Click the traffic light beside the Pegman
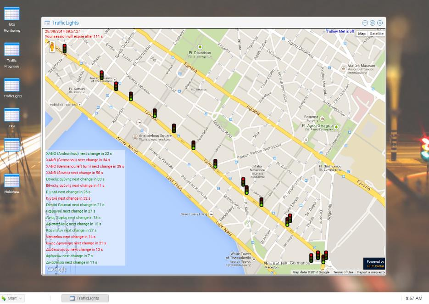This screenshot has height=304, width=429. 65,49
